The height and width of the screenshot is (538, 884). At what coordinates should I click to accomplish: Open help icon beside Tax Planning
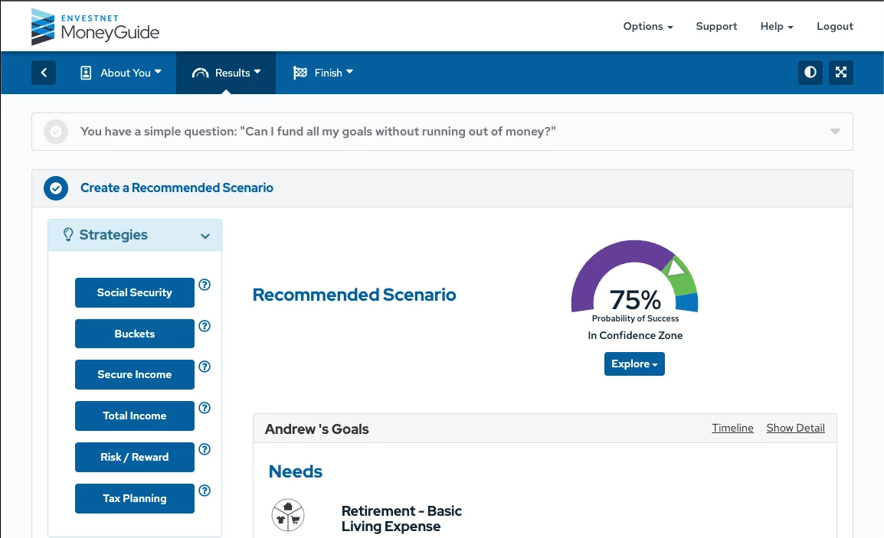coord(205,490)
